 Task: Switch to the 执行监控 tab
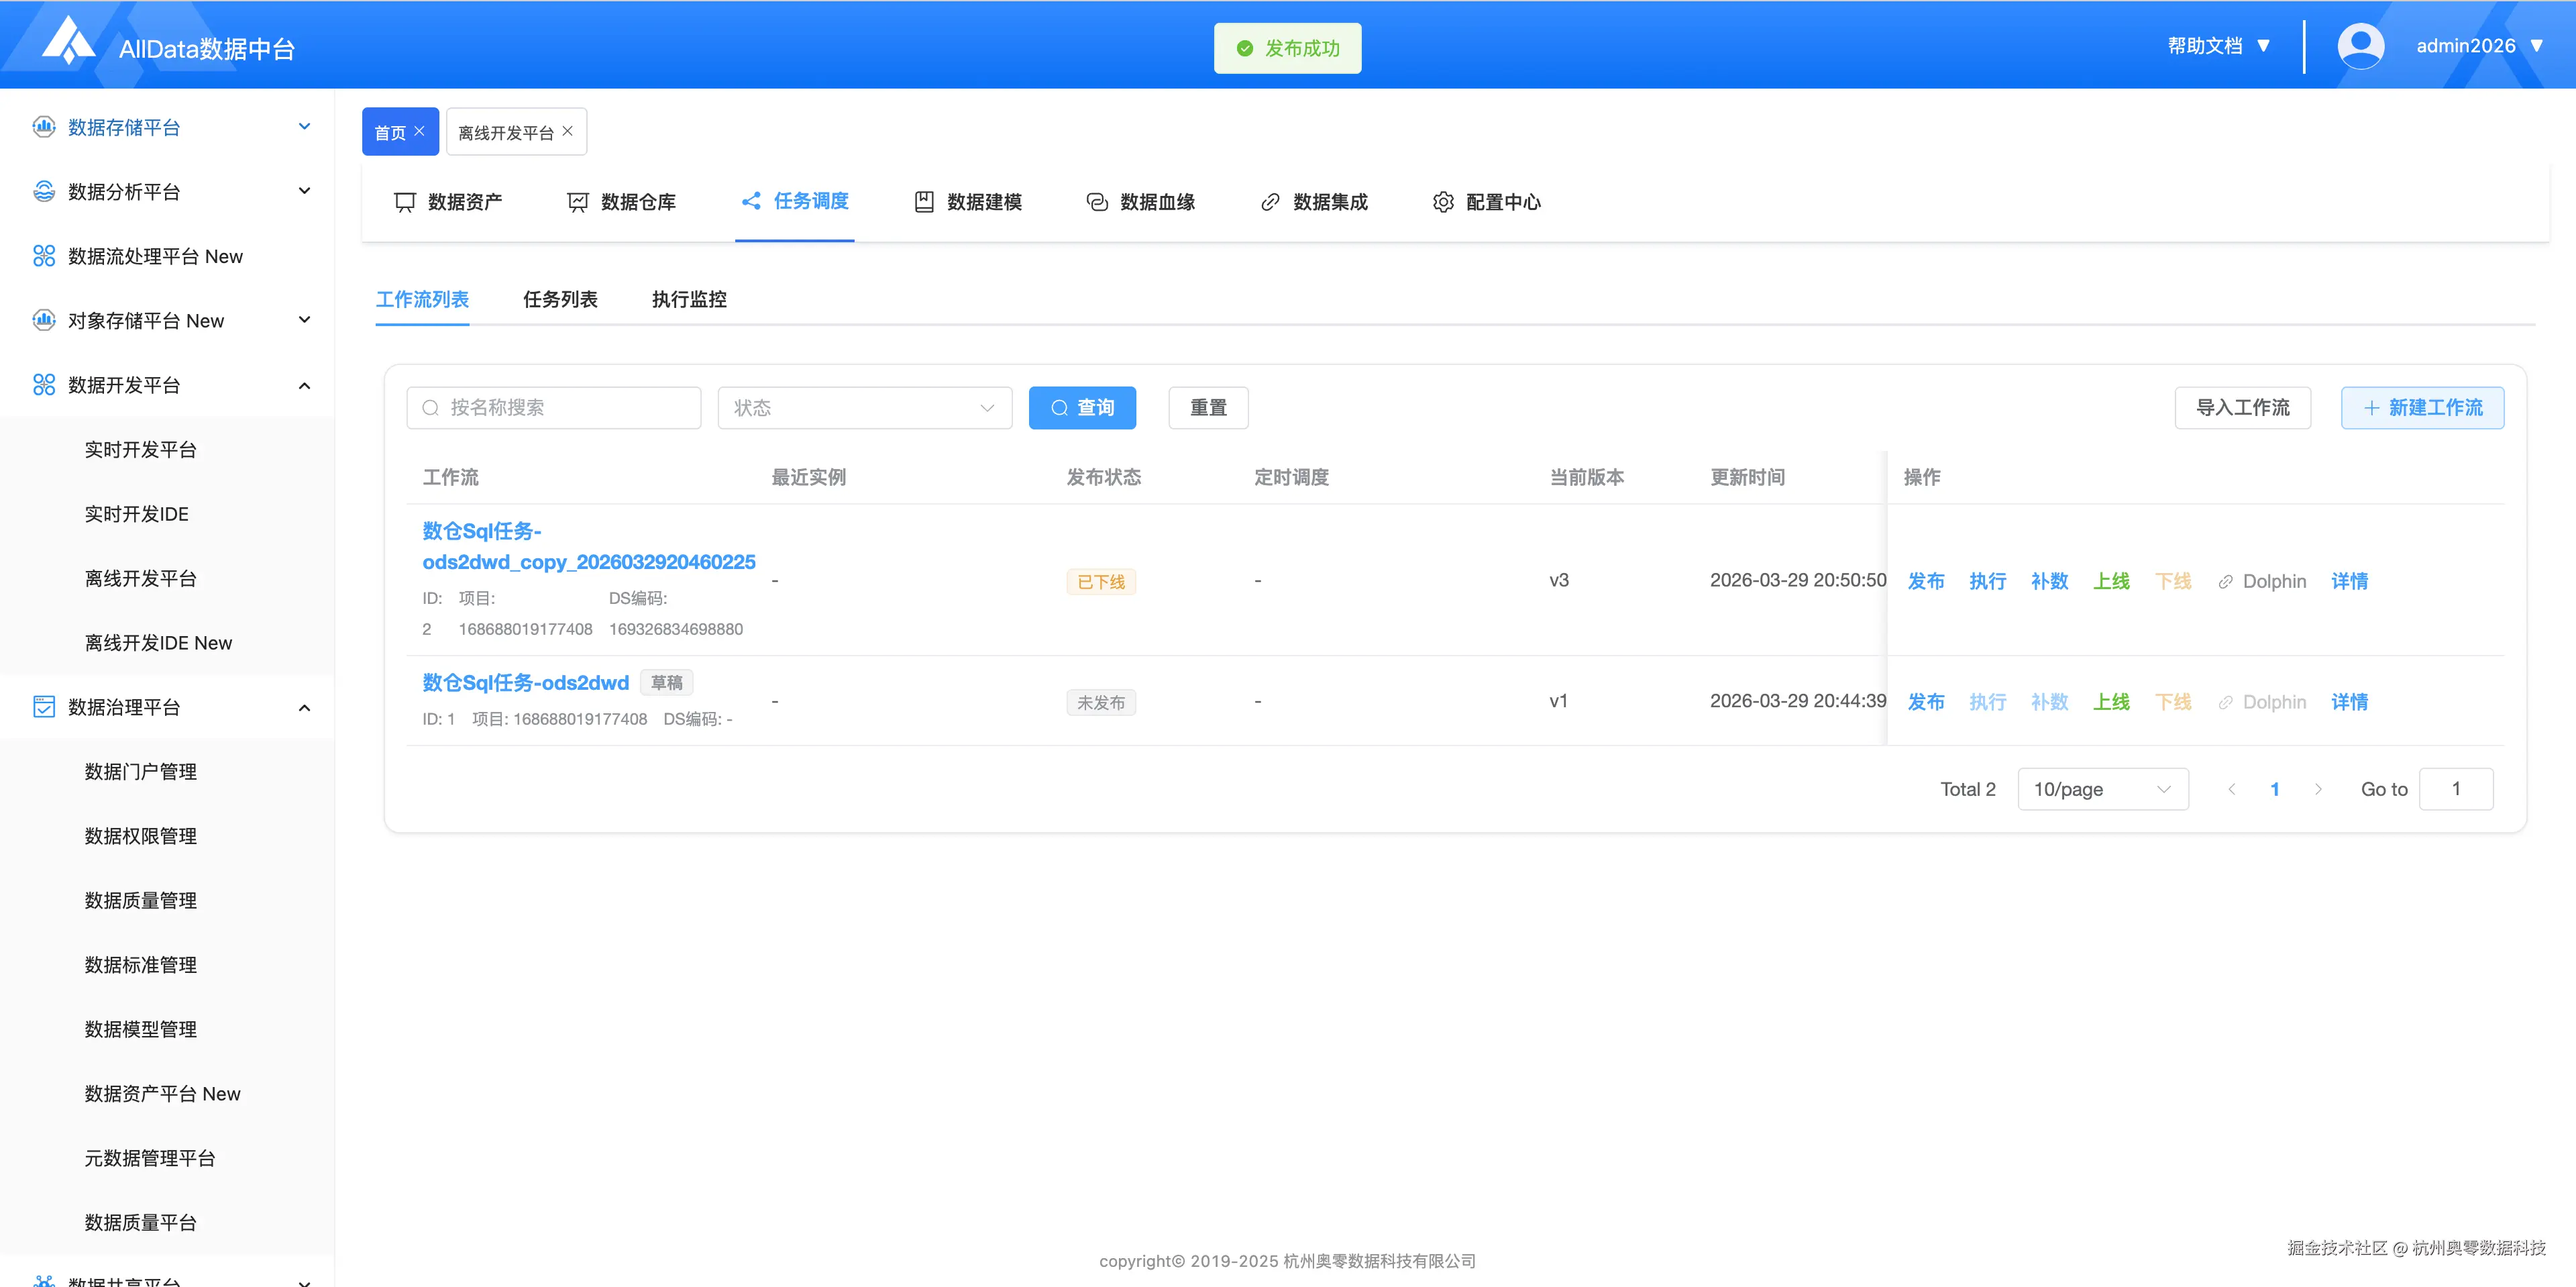689,299
